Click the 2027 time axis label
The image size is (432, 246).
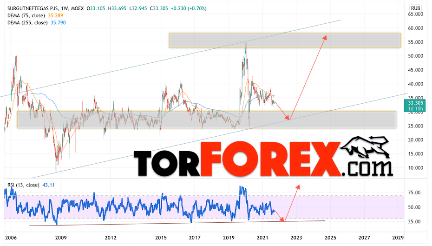(x=364, y=238)
